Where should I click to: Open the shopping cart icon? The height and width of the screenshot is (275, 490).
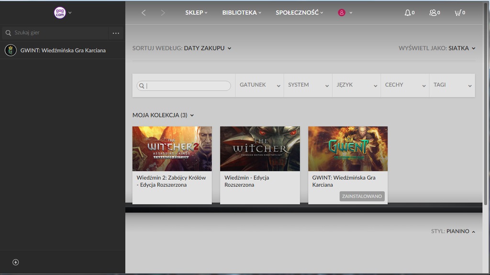(458, 13)
